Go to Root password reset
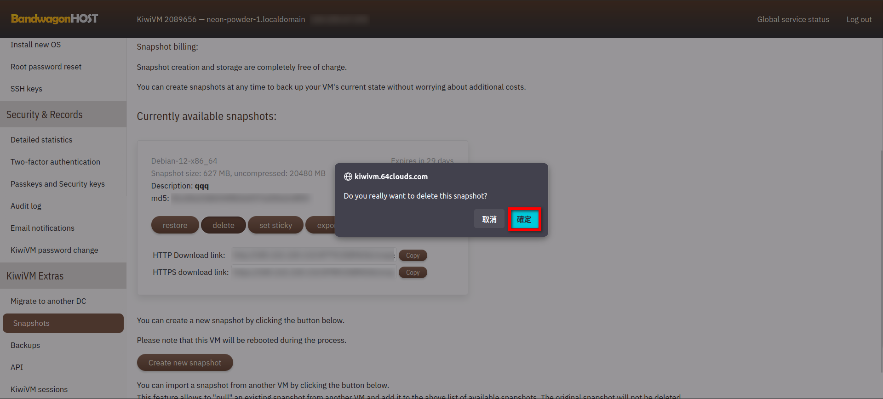Viewport: 883px width, 399px height. point(46,67)
